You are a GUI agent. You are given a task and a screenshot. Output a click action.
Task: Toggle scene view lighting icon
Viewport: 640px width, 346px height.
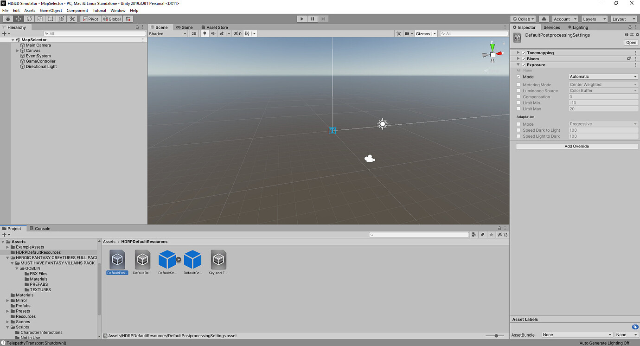coord(205,33)
